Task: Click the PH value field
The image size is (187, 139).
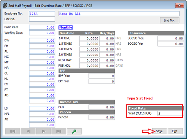Action: coord(42,46)
